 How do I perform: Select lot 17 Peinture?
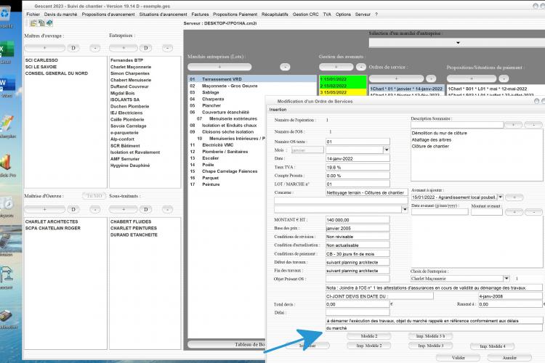tap(227, 184)
